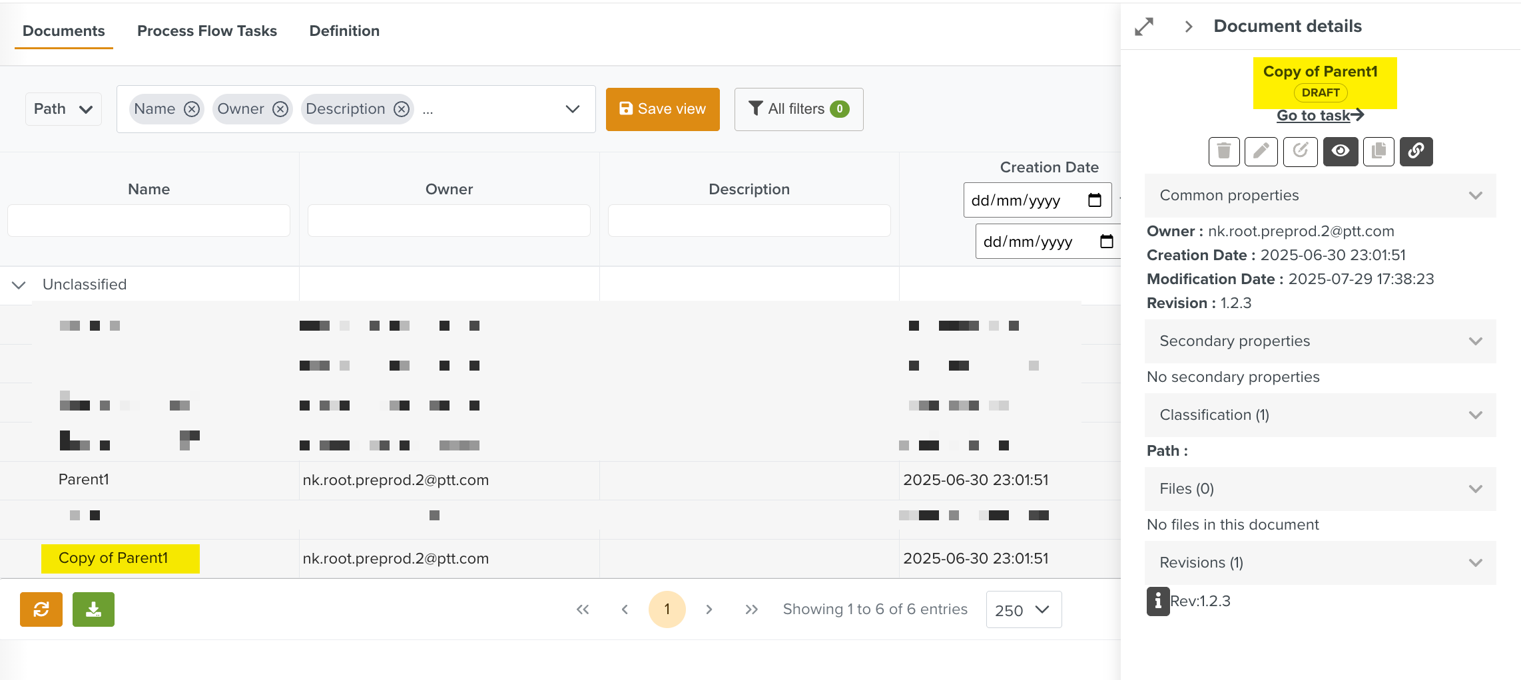The width and height of the screenshot is (1521, 680).
Task: Expand document details panel with arrows icon
Action: click(x=1144, y=27)
